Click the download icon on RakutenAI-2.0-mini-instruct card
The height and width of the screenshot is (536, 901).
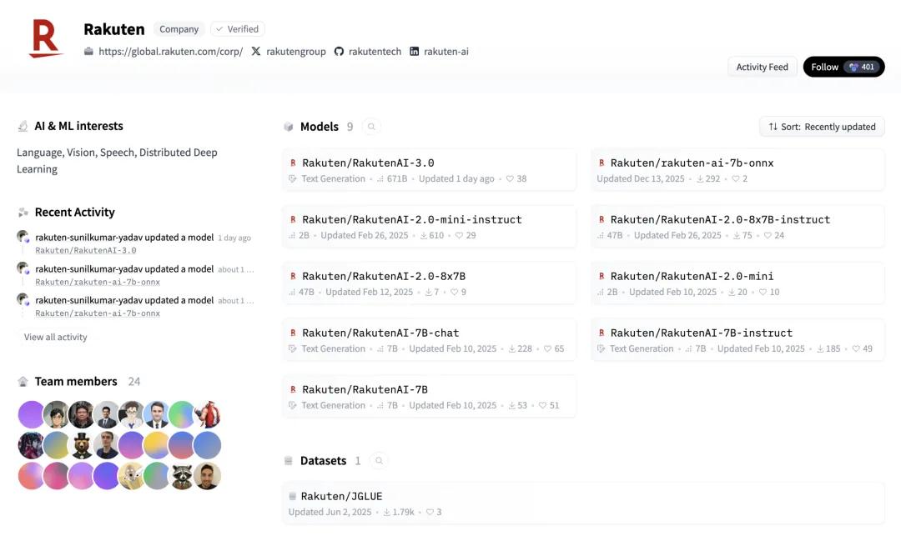tap(424, 236)
